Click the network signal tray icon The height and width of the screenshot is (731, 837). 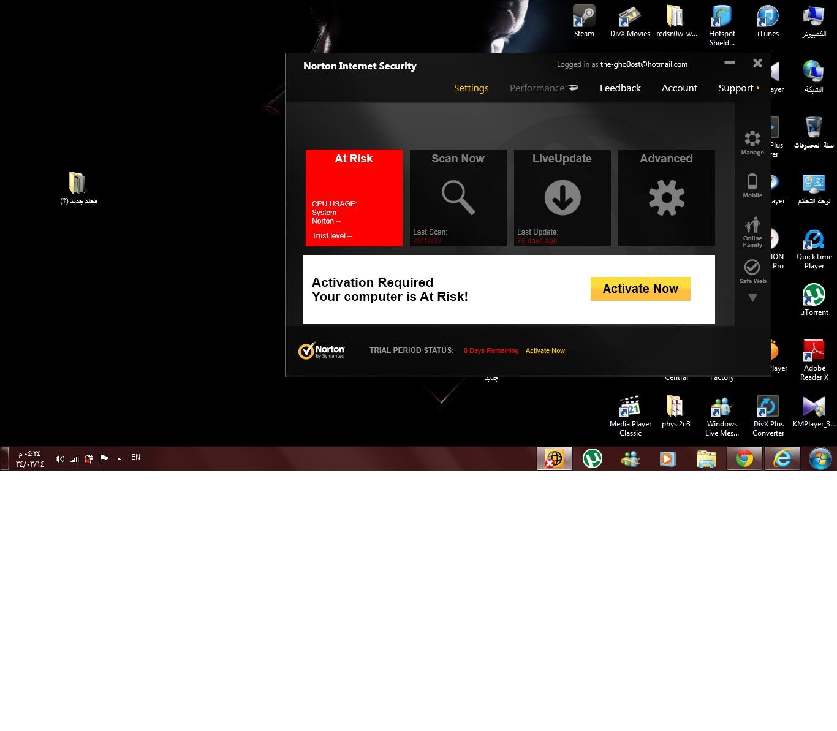click(75, 458)
